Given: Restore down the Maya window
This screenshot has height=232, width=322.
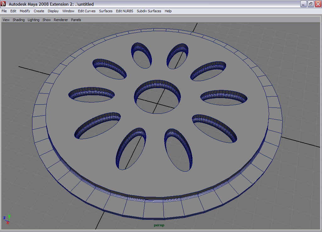Looking at the screenshot, I should tap(311, 4).
